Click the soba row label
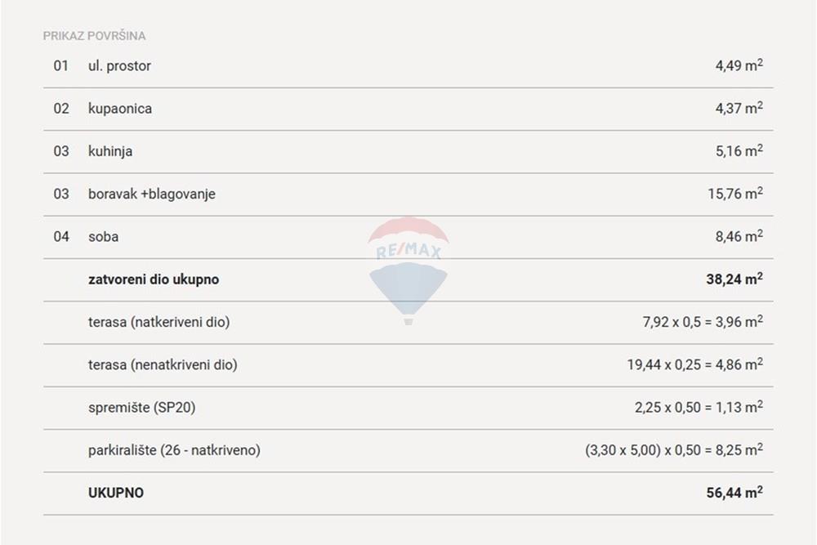 pyautogui.click(x=103, y=237)
